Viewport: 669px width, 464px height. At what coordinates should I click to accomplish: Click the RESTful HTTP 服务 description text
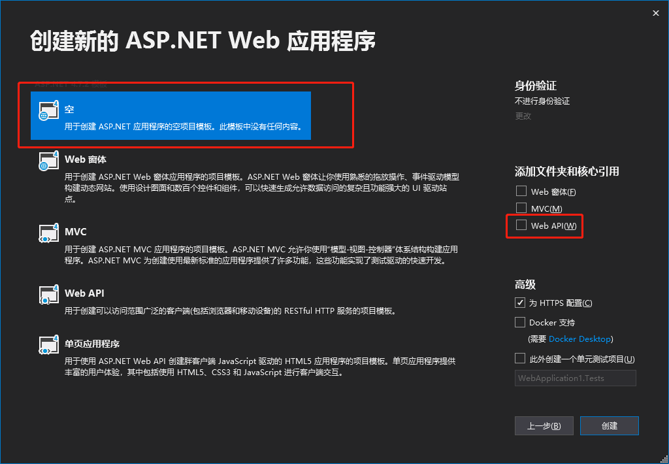[231, 311]
